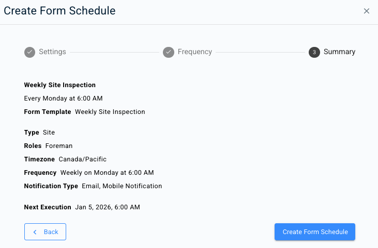Click the Create Form Schedule button
Screen dimensions: 378x248
[315, 232]
